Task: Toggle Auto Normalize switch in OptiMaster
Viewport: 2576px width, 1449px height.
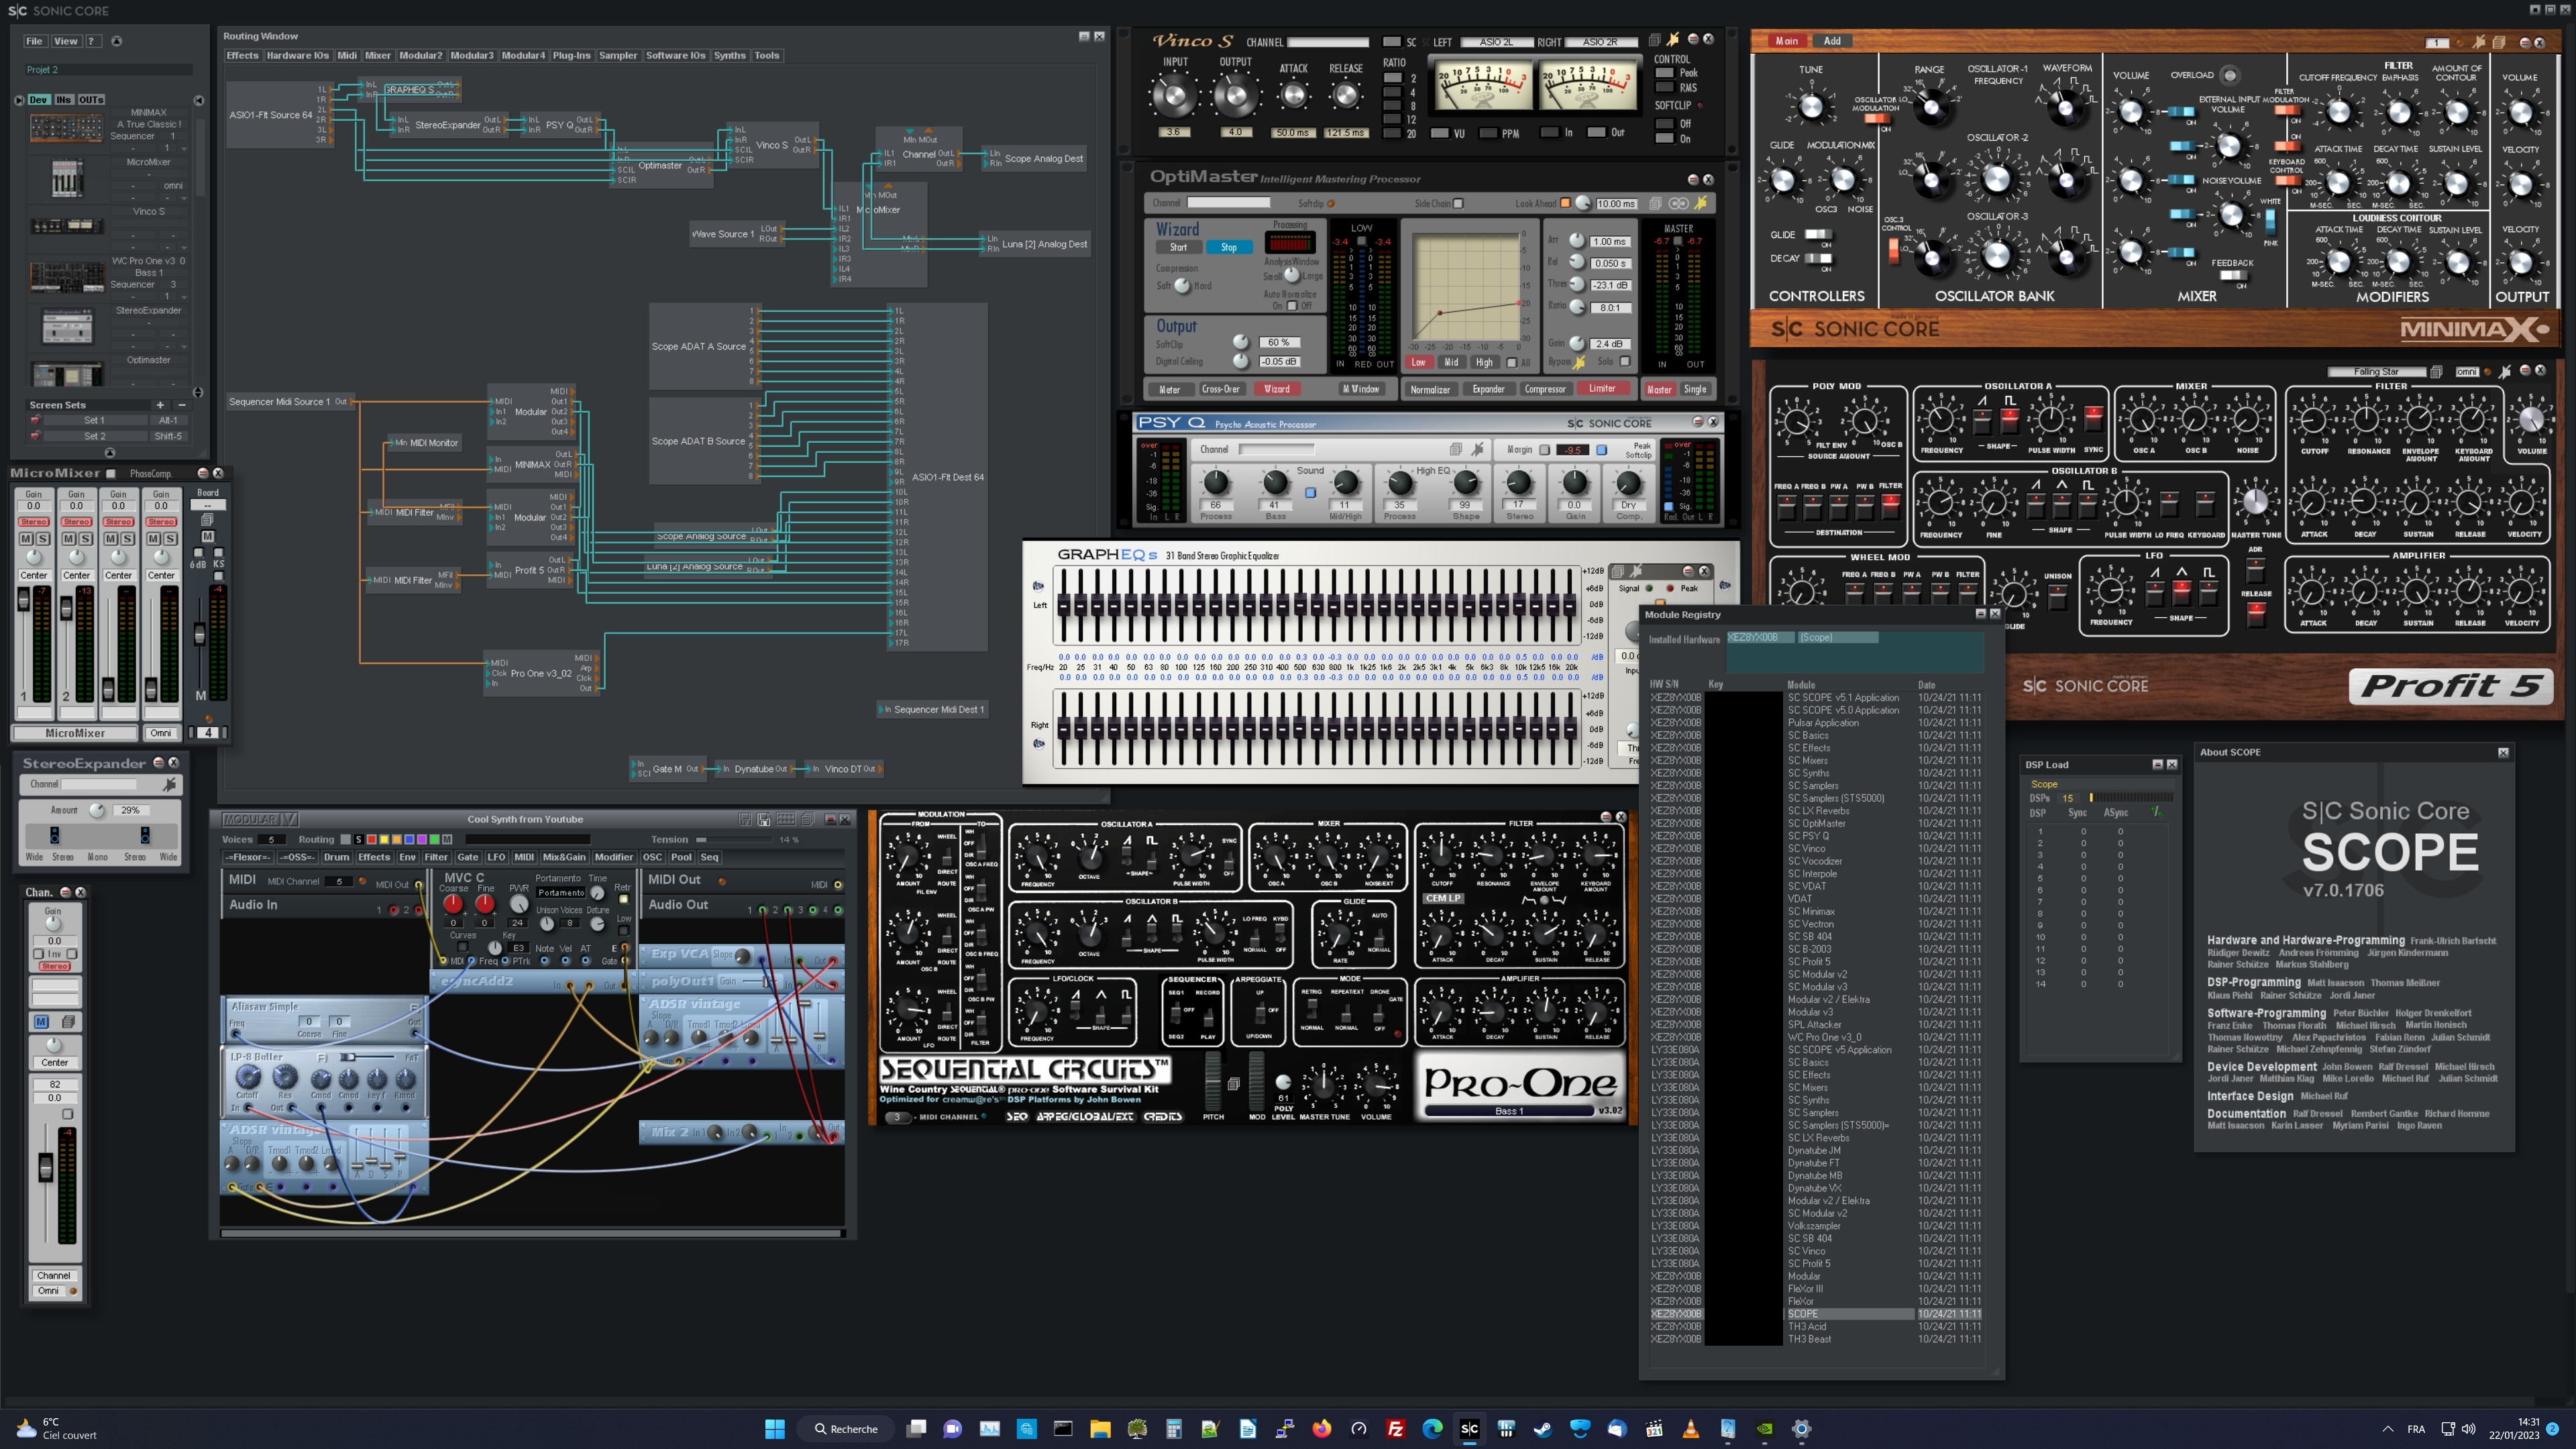Action: (1292, 306)
